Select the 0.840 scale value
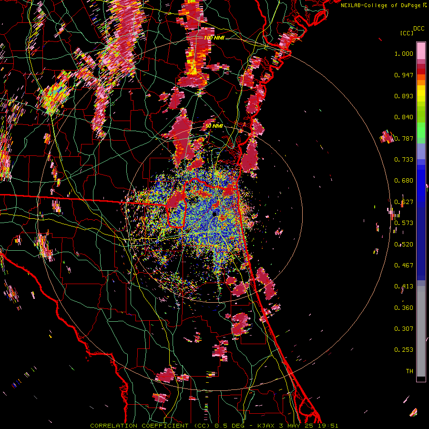Screen dimensions: 429x429 [404, 117]
